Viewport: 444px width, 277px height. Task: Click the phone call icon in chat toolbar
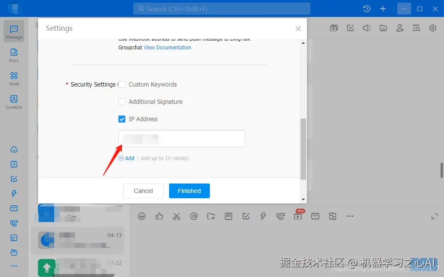click(x=281, y=216)
